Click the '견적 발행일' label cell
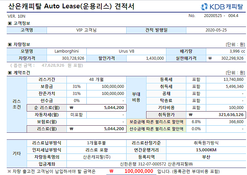Screen dimensions: 247x175 click(x=156, y=30)
